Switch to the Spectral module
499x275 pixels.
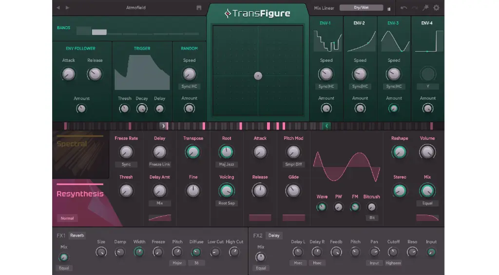coord(80,154)
